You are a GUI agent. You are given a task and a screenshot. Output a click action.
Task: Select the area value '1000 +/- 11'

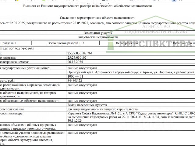[x=75, y=76]
